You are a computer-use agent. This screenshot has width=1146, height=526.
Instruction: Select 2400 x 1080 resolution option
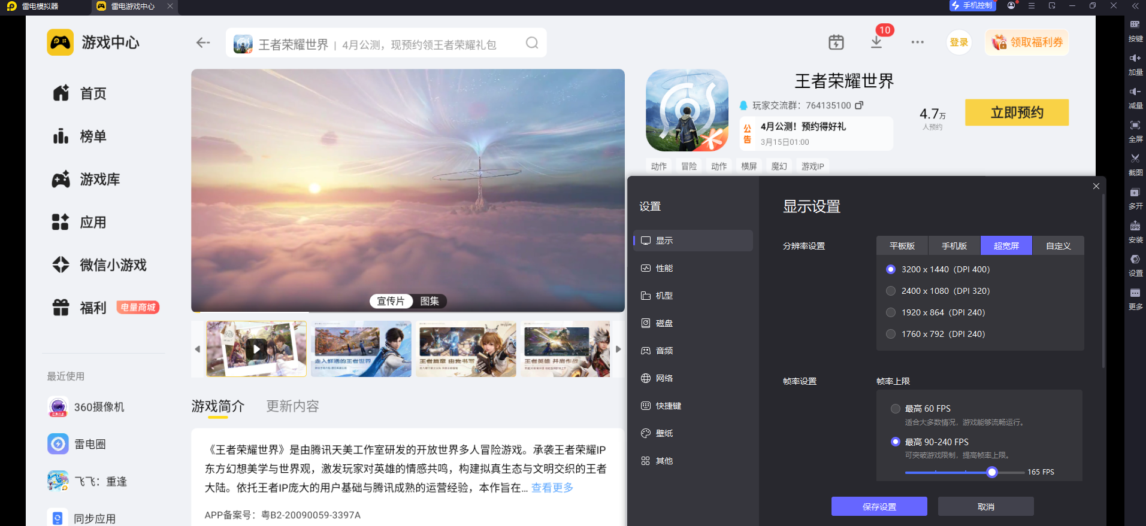pyautogui.click(x=891, y=291)
